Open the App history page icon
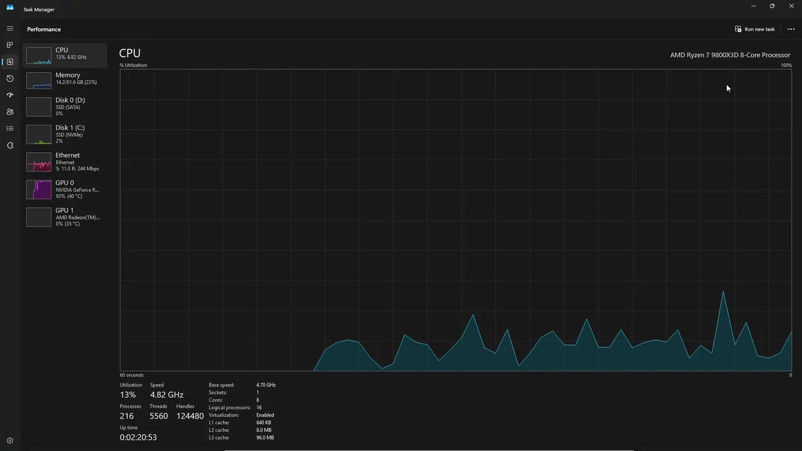Viewport: 802px width, 451px height. click(10, 78)
